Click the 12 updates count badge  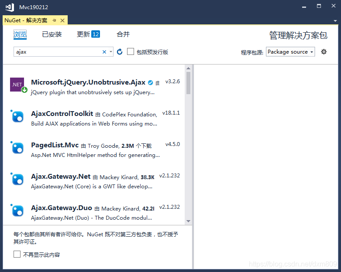(96, 34)
